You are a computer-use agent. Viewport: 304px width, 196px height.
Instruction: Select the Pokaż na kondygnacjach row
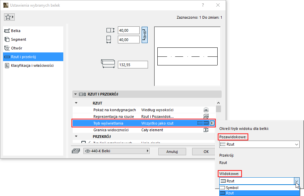(x=144, y=110)
